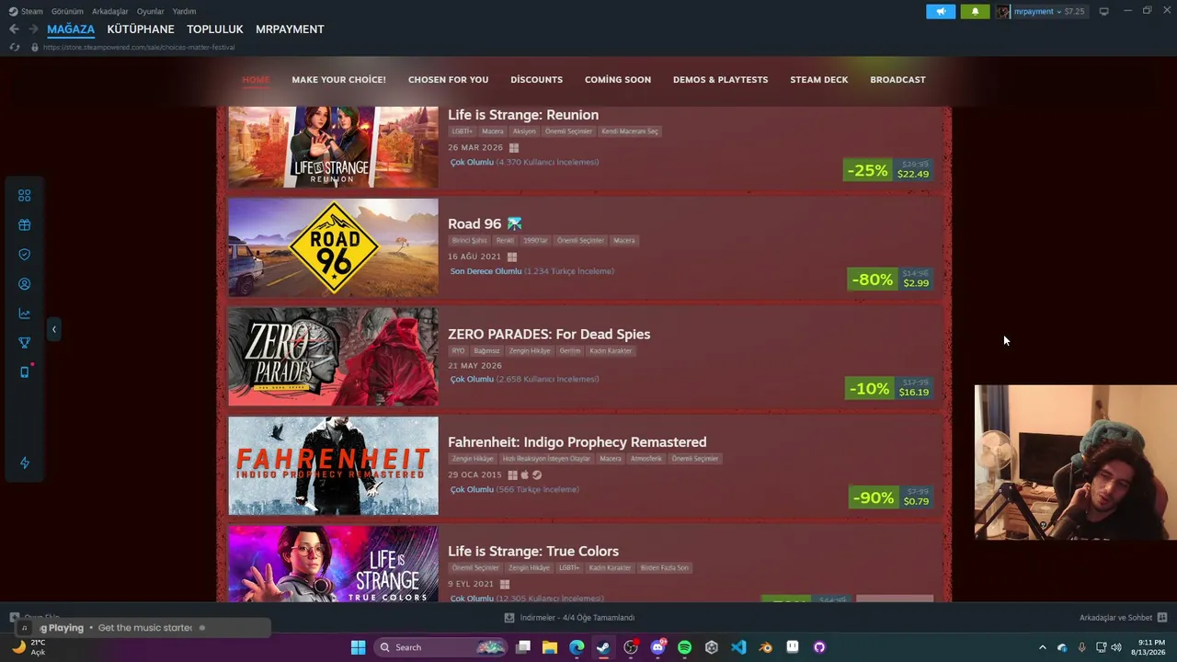Jump to CHOSEN FOR YOU section
Screen dimensions: 1177x662
tap(448, 79)
